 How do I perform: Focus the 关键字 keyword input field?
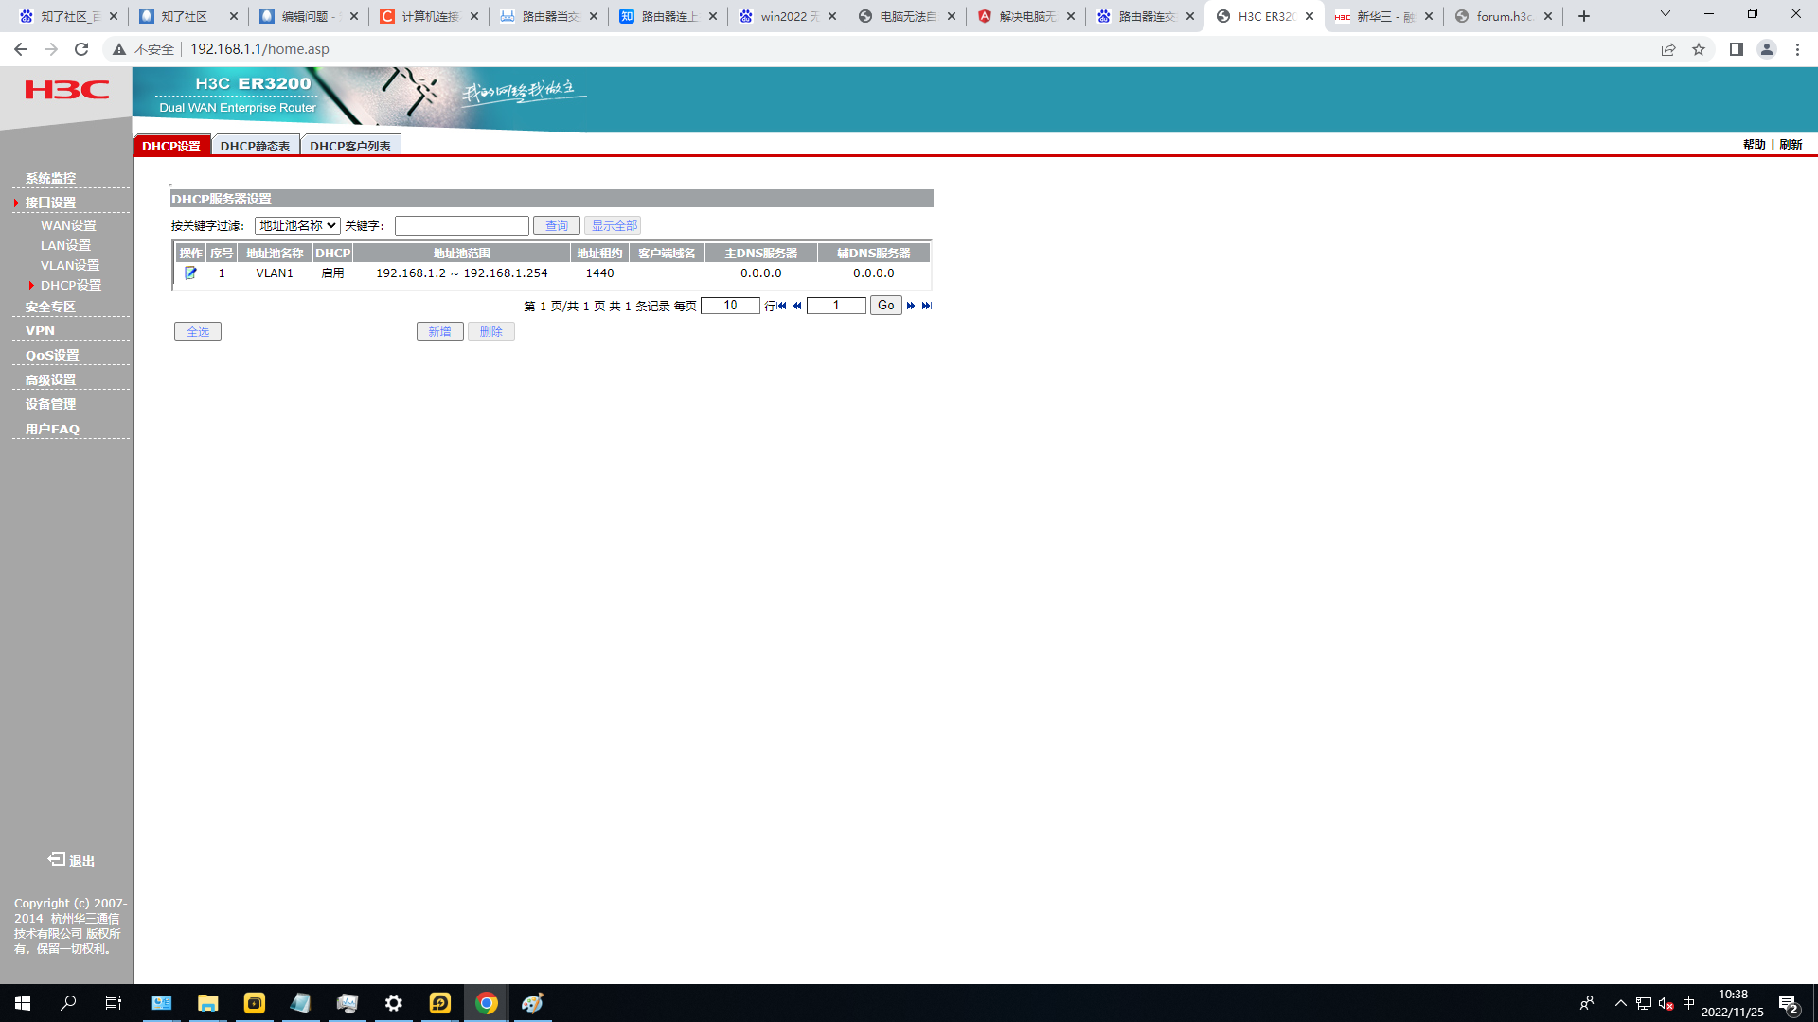pos(461,225)
